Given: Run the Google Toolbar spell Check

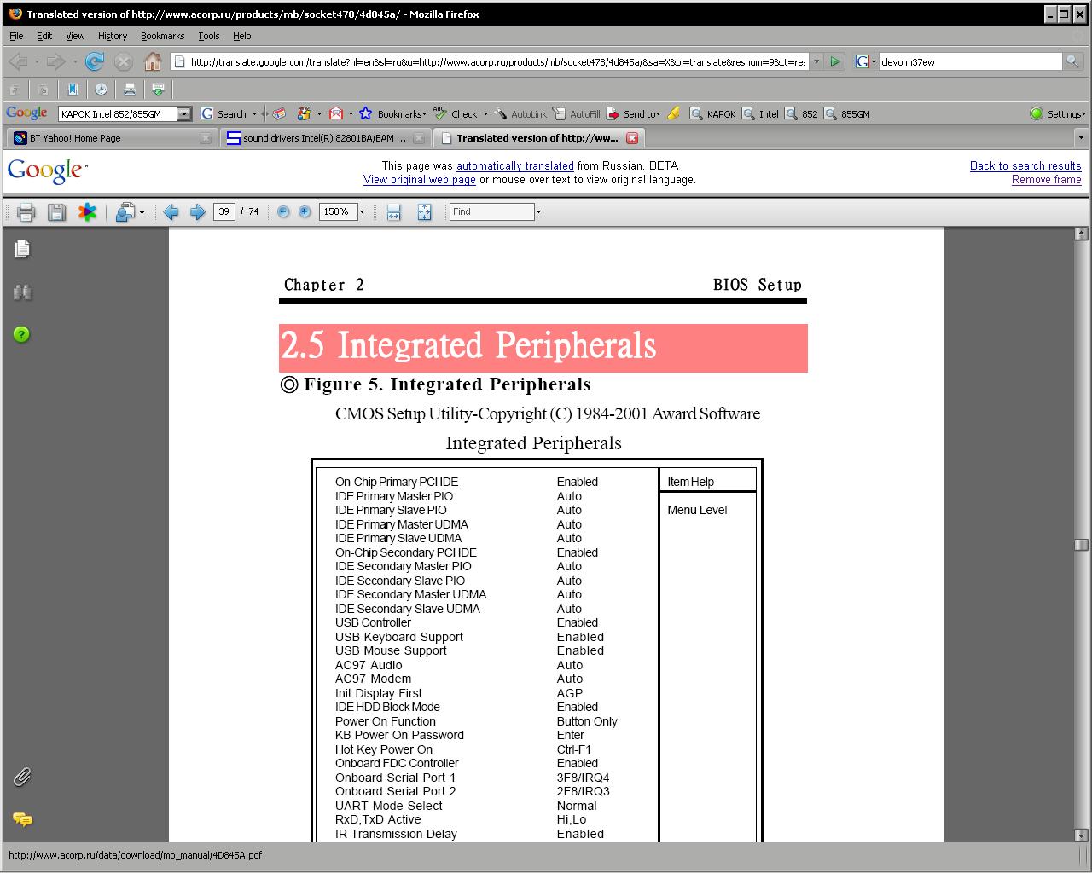Looking at the screenshot, I should [456, 113].
